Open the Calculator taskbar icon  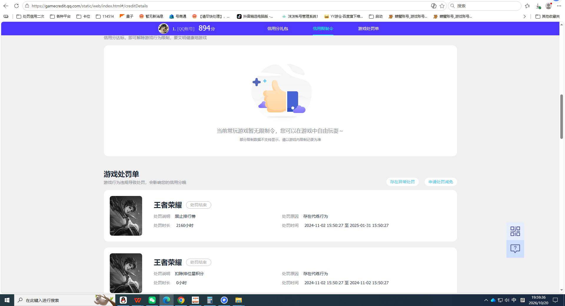point(210,300)
